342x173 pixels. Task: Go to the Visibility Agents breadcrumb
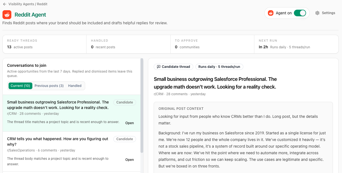coord(21,4)
